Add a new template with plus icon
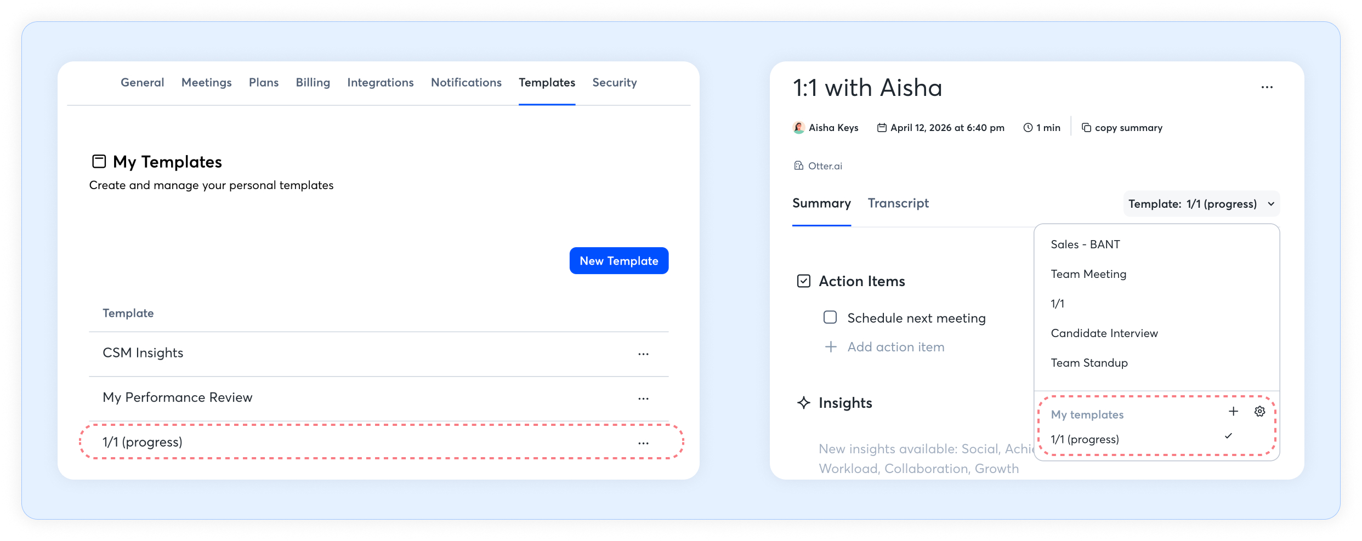Viewport: 1362px width, 541px height. (x=1233, y=412)
